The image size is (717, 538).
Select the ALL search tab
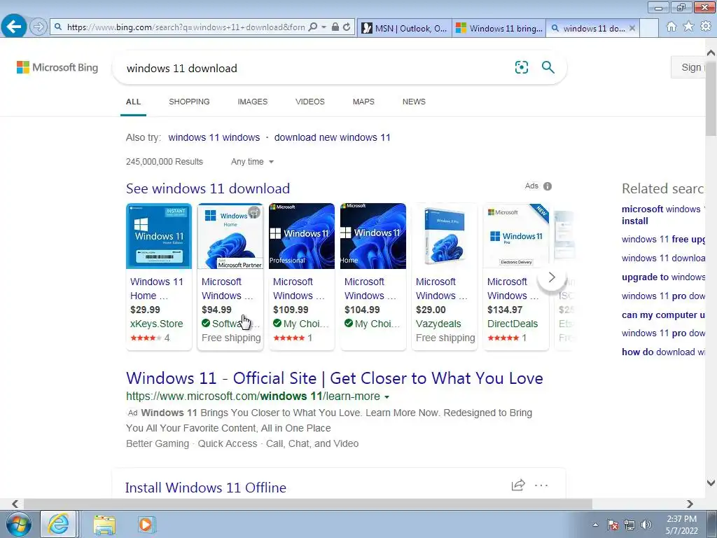(x=134, y=102)
